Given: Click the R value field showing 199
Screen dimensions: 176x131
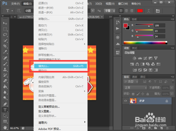Looking at the screenshot, I should point(160,26).
